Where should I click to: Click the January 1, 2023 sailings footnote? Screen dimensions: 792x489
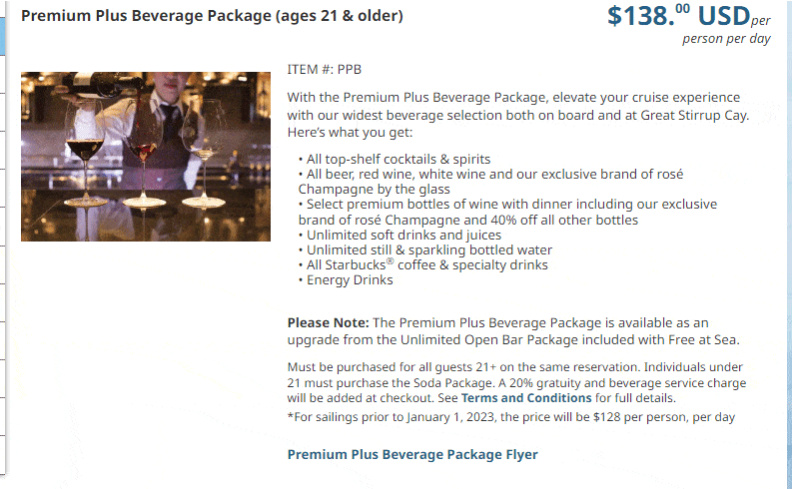pyautogui.click(x=511, y=417)
